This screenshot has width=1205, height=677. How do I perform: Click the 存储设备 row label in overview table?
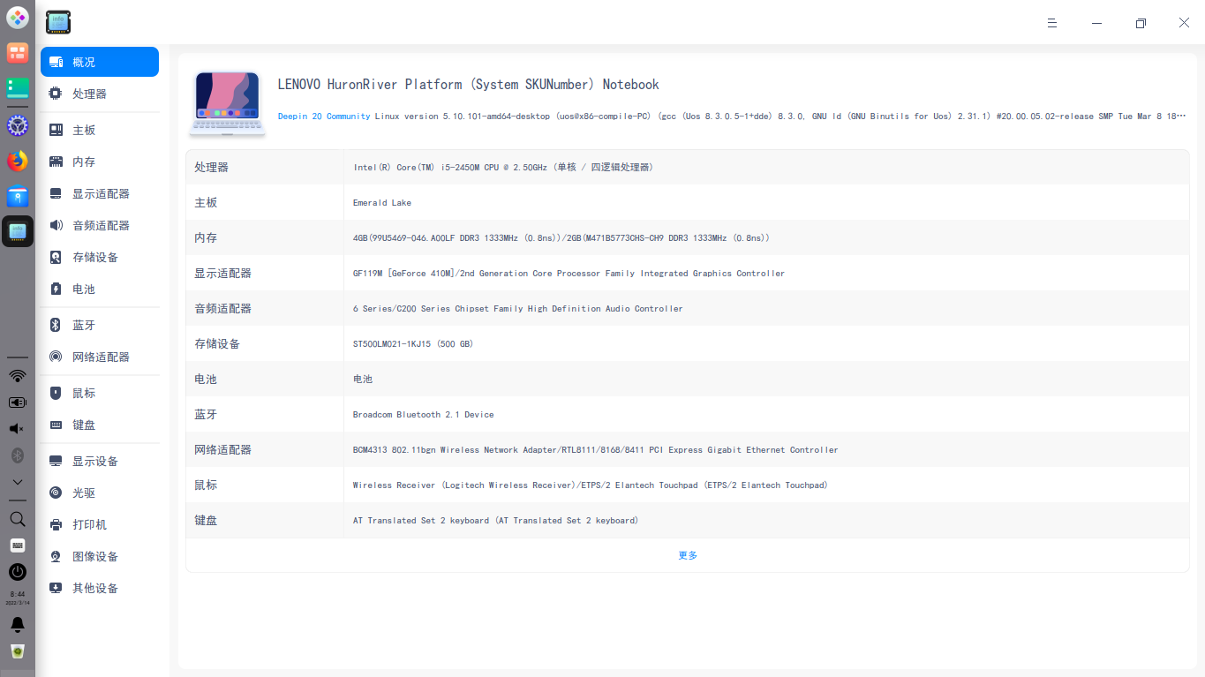click(217, 343)
